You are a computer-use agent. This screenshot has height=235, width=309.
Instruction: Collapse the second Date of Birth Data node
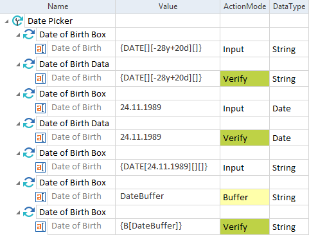tap(18, 124)
